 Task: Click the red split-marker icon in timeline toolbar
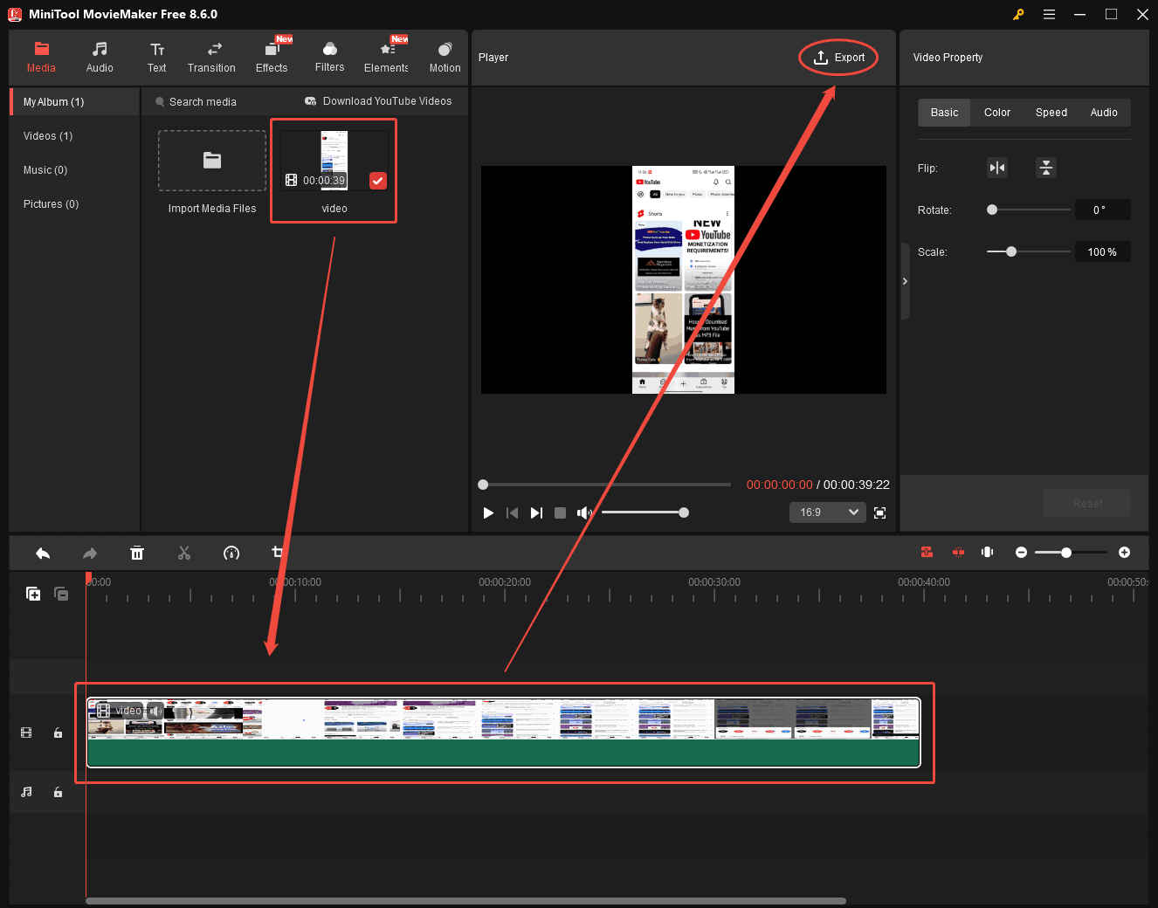coord(958,552)
